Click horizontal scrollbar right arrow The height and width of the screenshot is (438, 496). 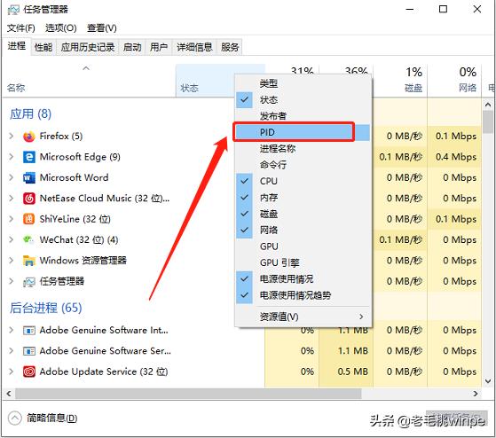point(476,394)
